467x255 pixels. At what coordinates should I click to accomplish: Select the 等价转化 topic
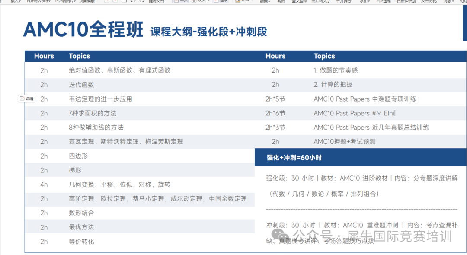(81, 242)
